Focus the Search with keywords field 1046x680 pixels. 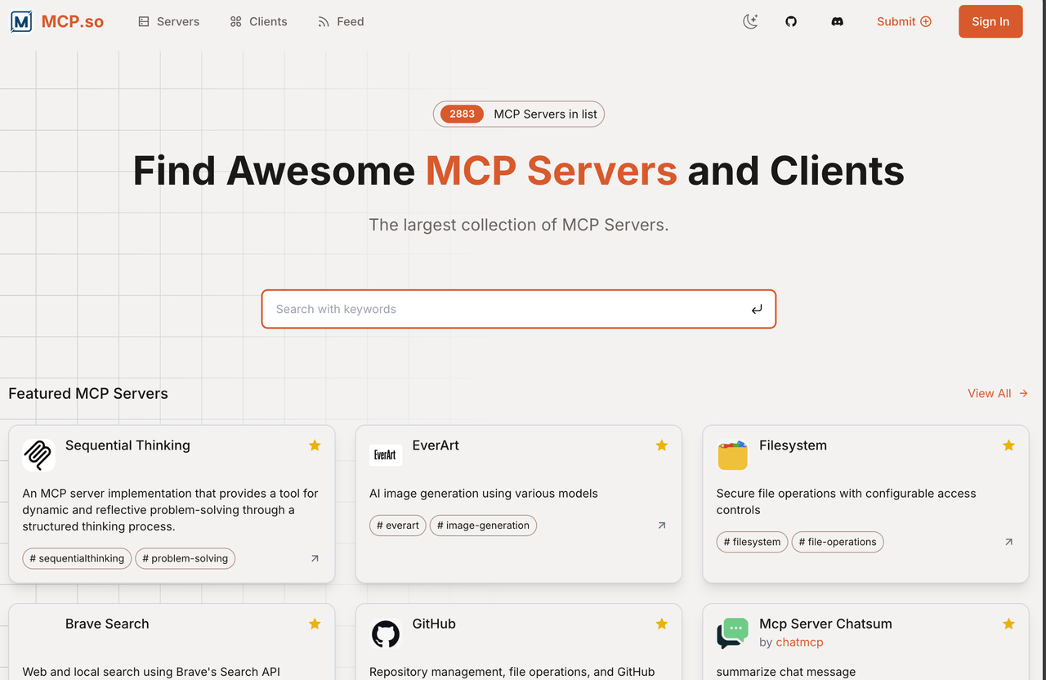pyautogui.click(x=519, y=309)
